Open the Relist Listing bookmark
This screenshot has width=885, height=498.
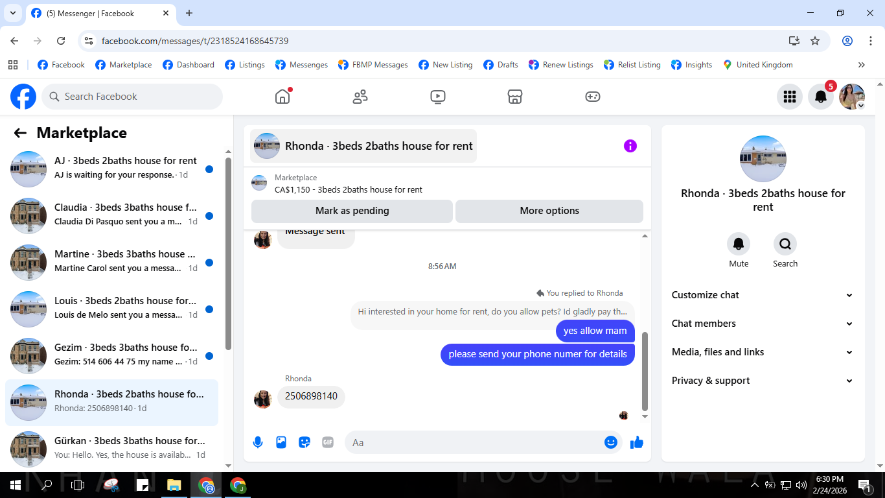tap(632, 65)
